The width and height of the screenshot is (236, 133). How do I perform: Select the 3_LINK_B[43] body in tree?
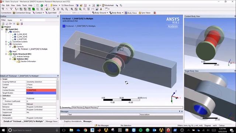click(22, 34)
